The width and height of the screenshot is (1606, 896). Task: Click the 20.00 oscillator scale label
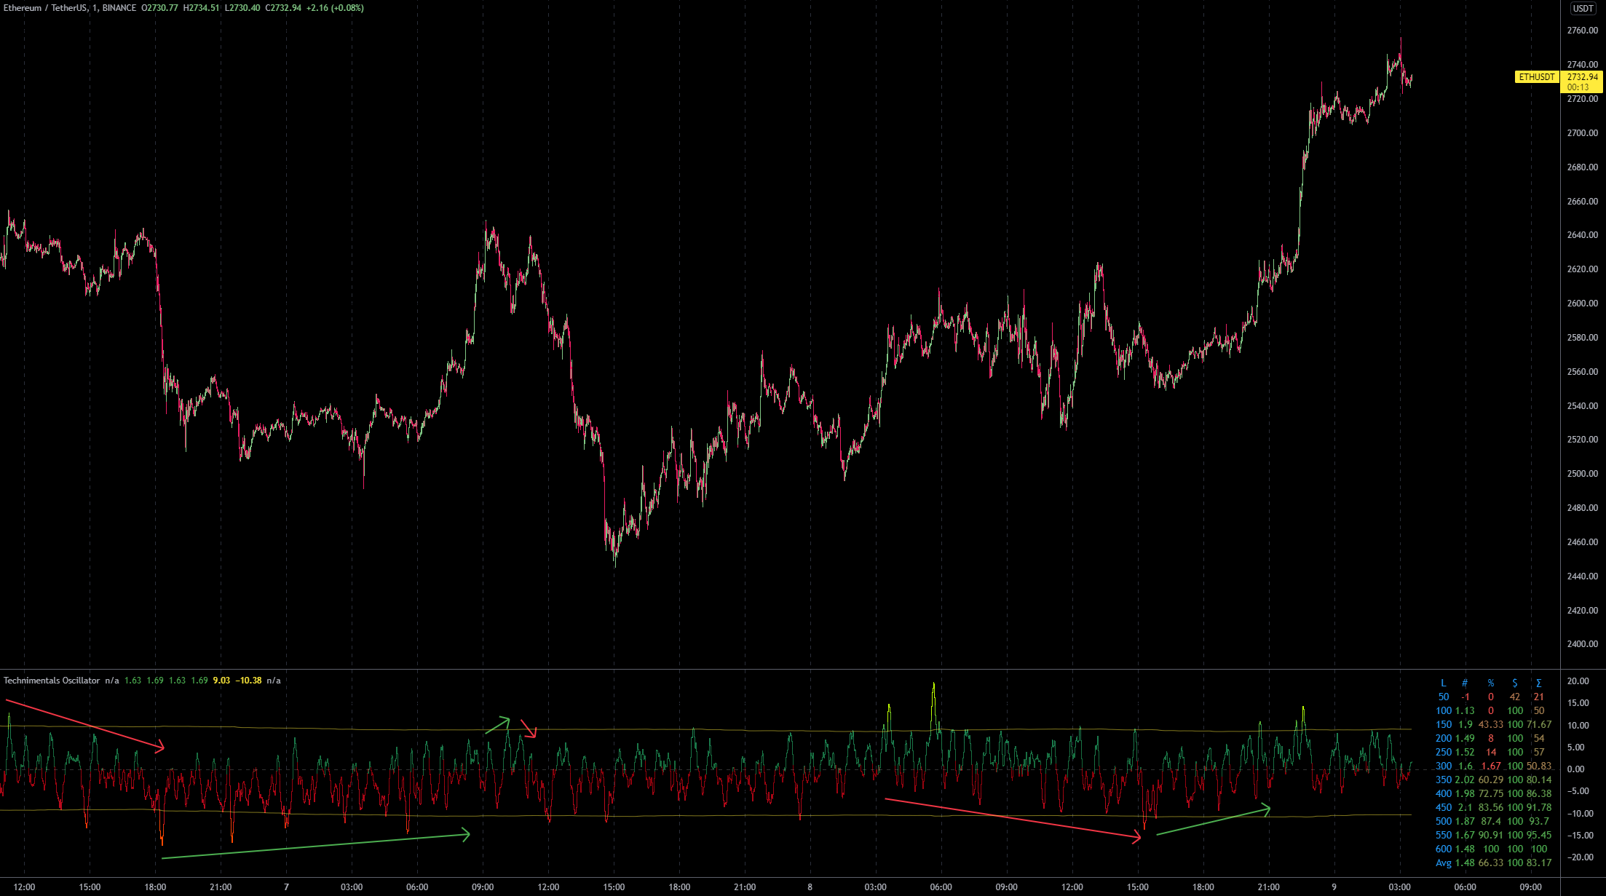(x=1578, y=682)
